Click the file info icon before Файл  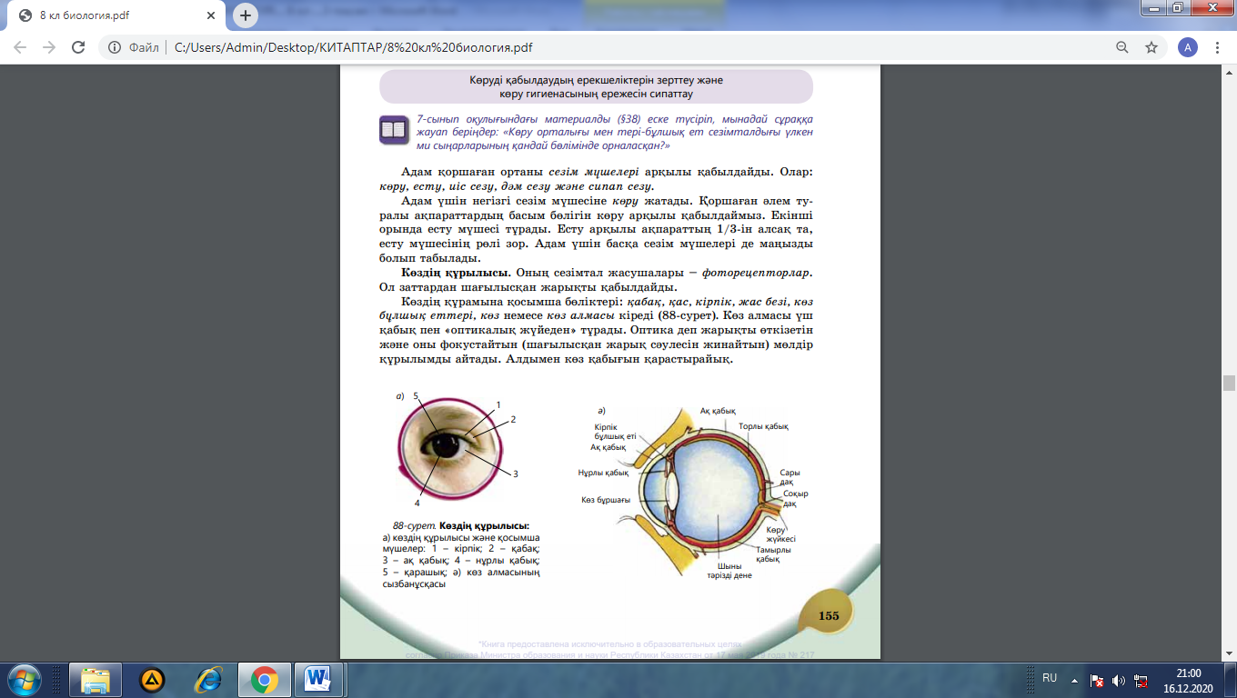114,47
